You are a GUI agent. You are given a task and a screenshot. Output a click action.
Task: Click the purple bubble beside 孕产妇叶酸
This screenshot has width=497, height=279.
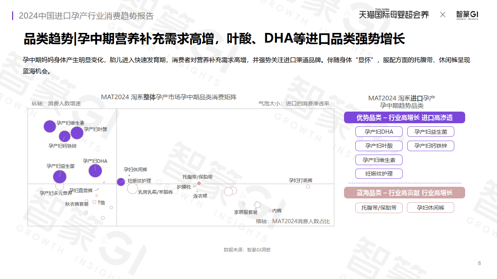tap(77, 133)
